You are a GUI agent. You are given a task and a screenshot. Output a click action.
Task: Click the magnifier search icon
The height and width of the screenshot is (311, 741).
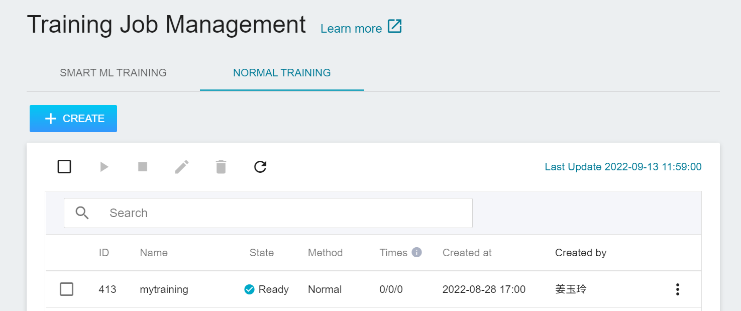82,213
